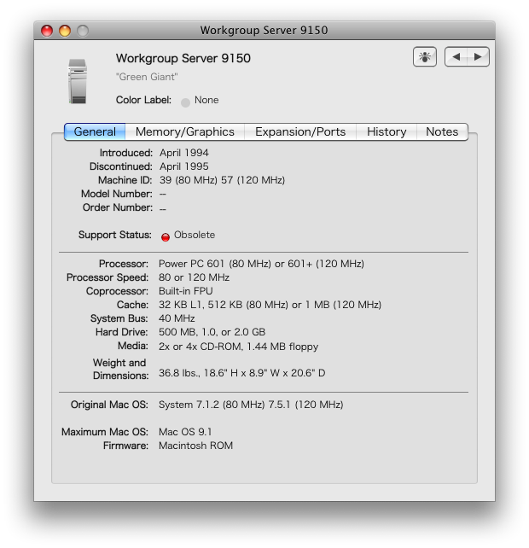Open the Expansion/Ports tab
The height and width of the screenshot is (548, 529).
tap(300, 131)
